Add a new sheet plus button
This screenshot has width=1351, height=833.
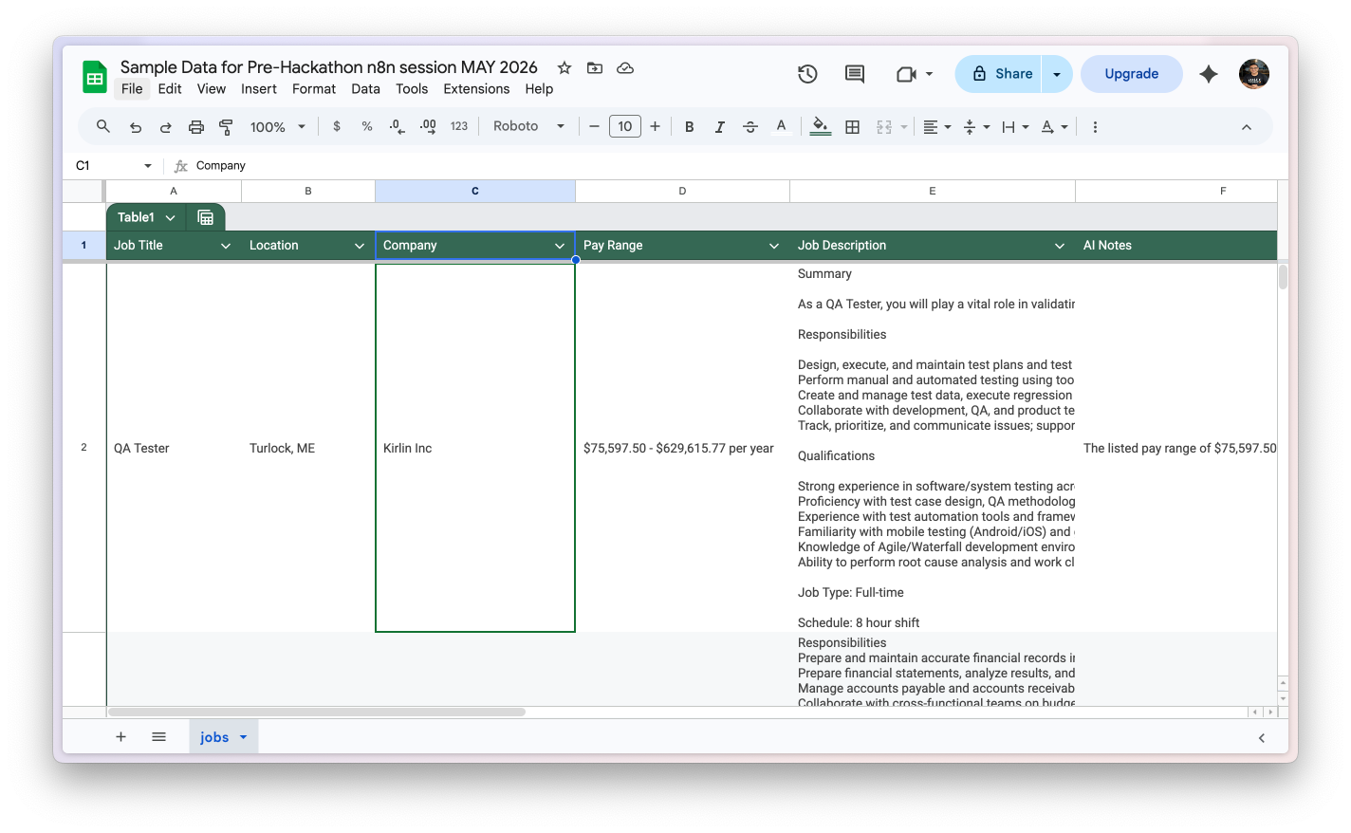pyautogui.click(x=120, y=737)
